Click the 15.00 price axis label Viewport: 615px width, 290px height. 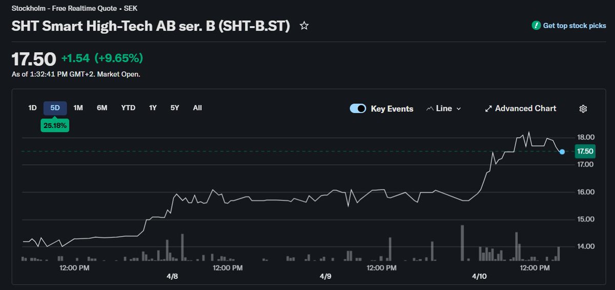coord(586,219)
